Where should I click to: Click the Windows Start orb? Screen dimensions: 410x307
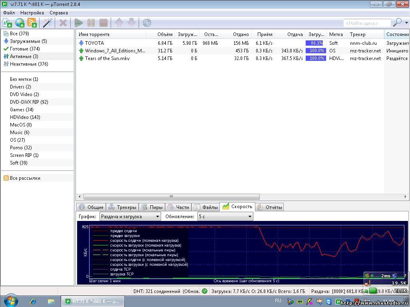click(11, 301)
